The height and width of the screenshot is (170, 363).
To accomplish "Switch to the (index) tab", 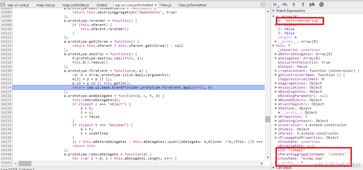I will (x=102, y=5).
